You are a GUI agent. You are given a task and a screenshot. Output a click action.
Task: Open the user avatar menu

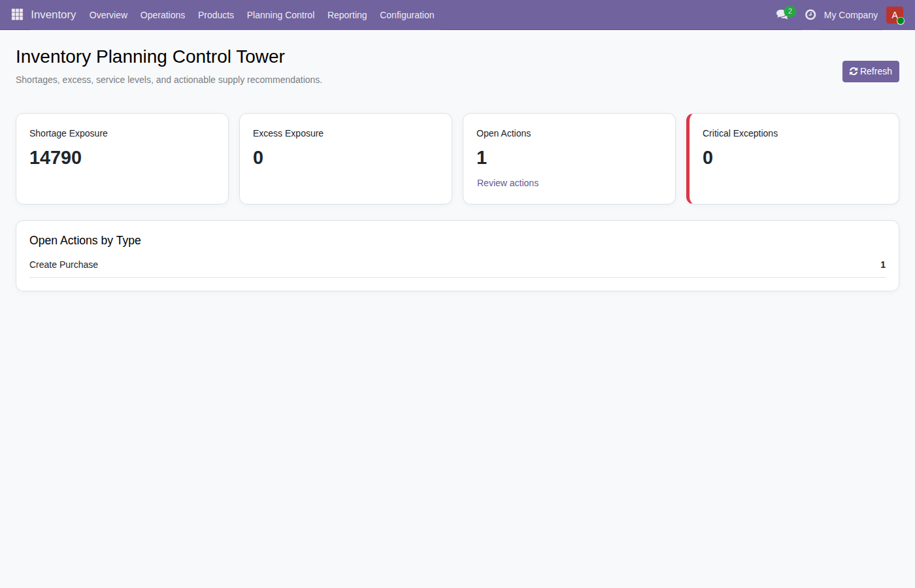tap(895, 15)
